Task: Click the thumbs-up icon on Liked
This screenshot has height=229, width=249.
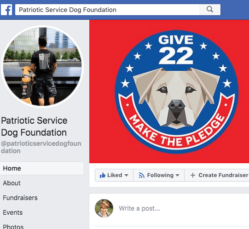Action: tap(103, 175)
